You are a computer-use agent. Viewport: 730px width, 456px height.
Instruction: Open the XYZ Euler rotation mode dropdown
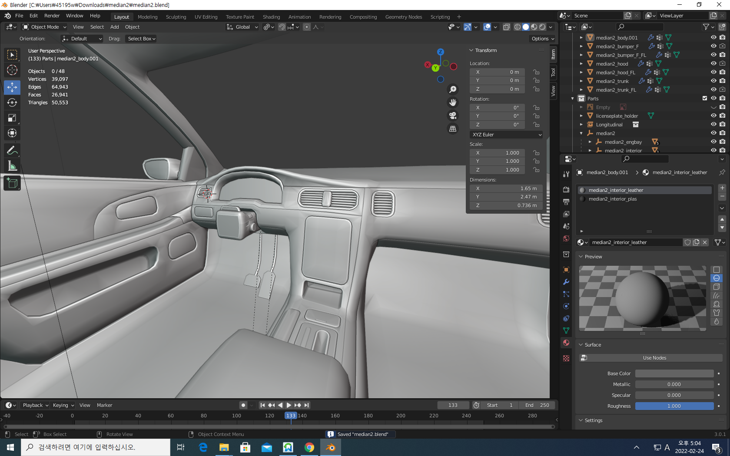[x=506, y=135]
